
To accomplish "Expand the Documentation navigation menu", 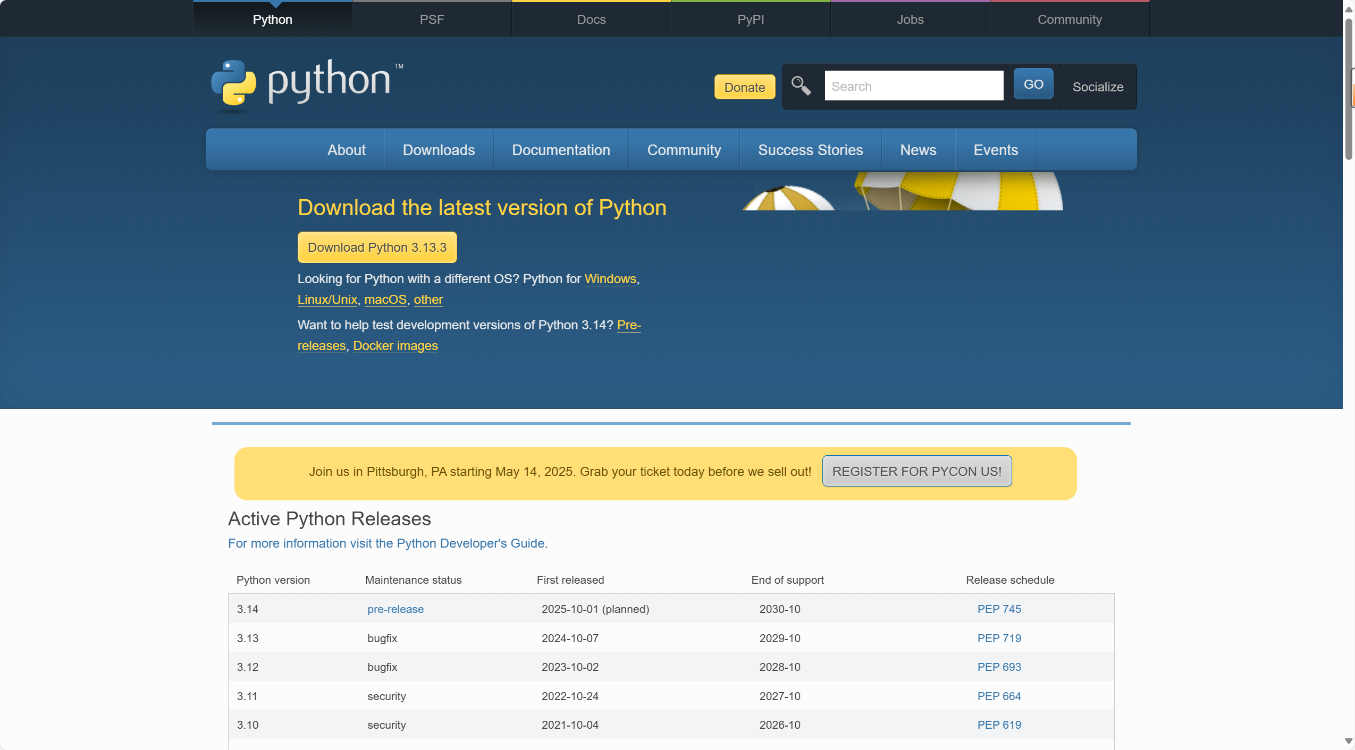I will (x=561, y=150).
